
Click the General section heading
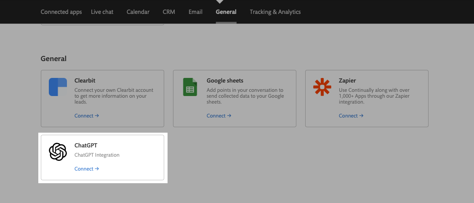pyautogui.click(x=53, y=59)
